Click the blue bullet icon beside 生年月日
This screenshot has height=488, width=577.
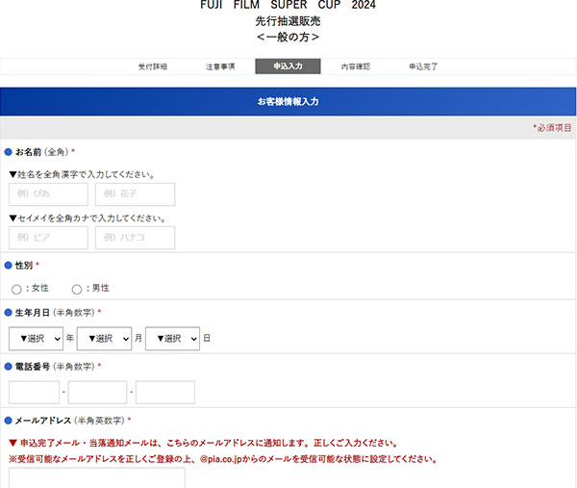[x=8, y=313]
